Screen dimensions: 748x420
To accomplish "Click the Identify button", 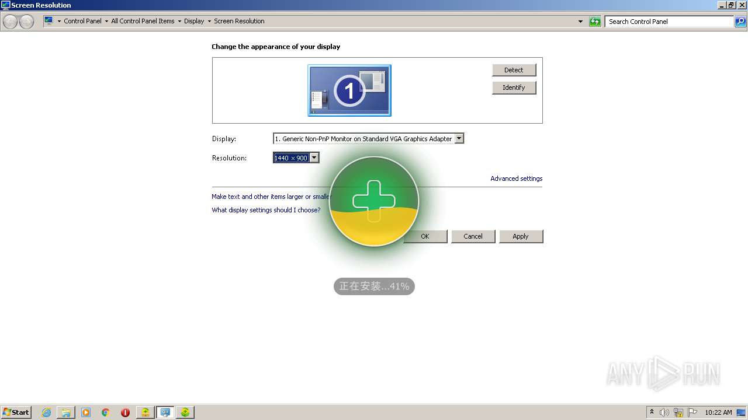I will click(514, 87).
